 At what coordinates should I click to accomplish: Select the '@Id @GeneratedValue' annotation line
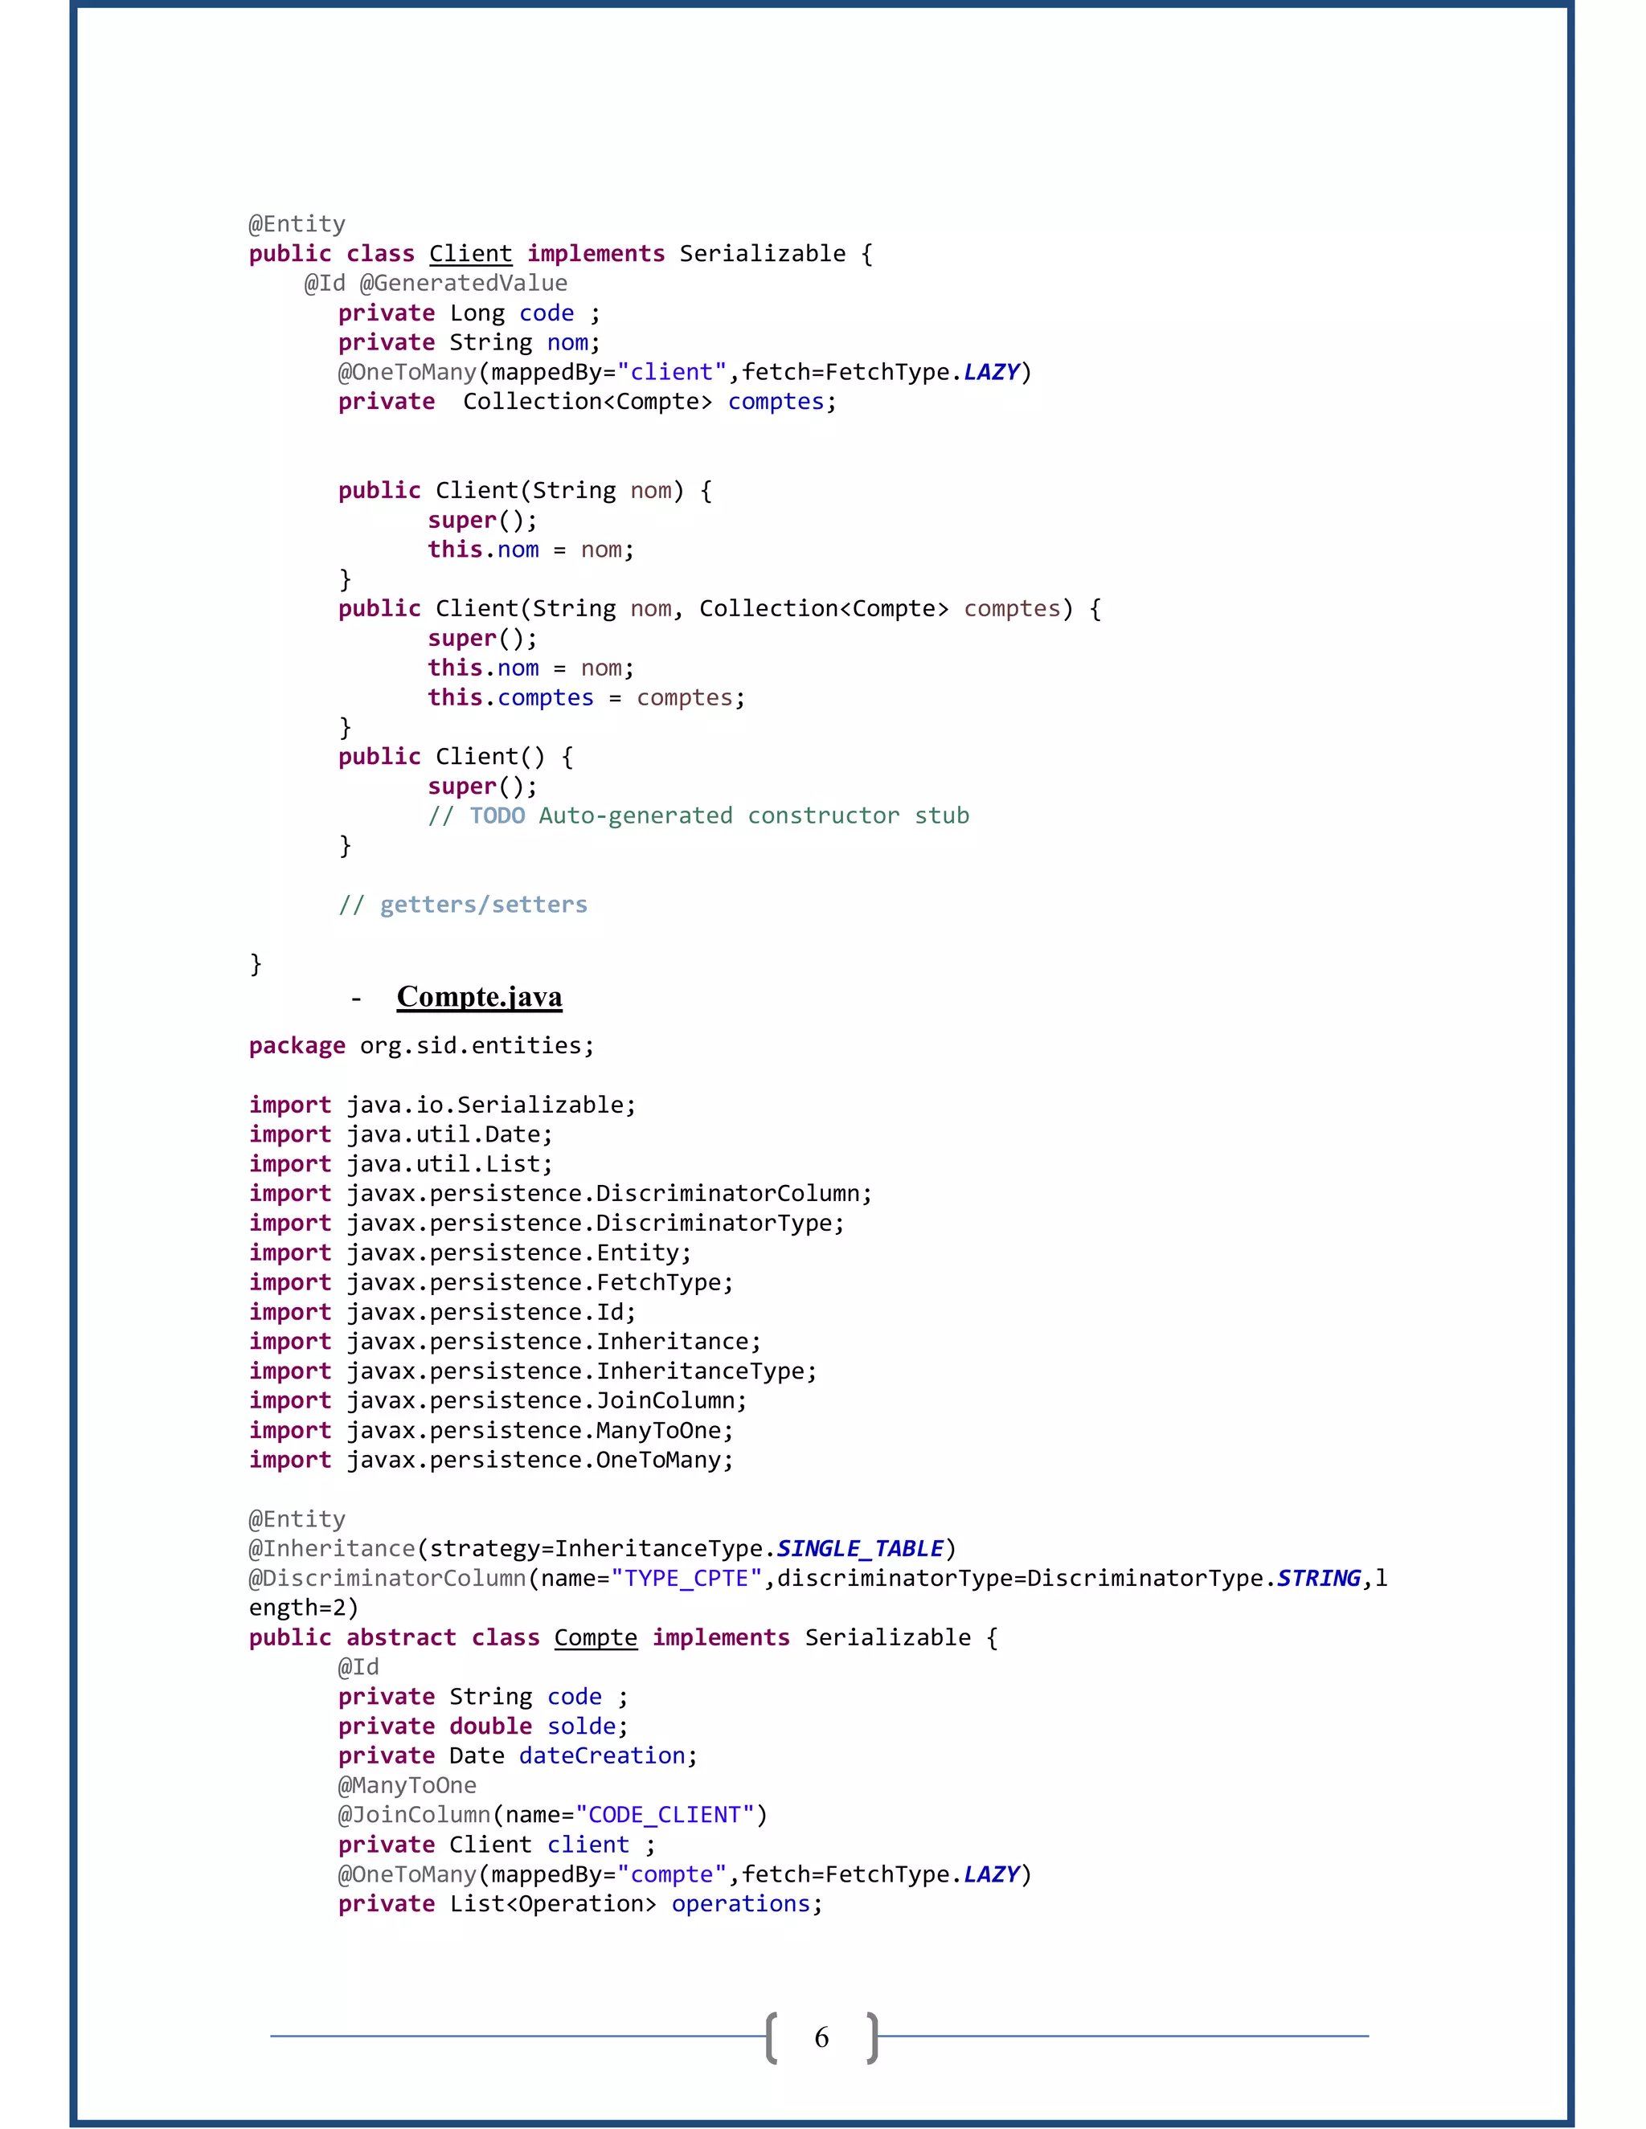[x=436, y=283]
